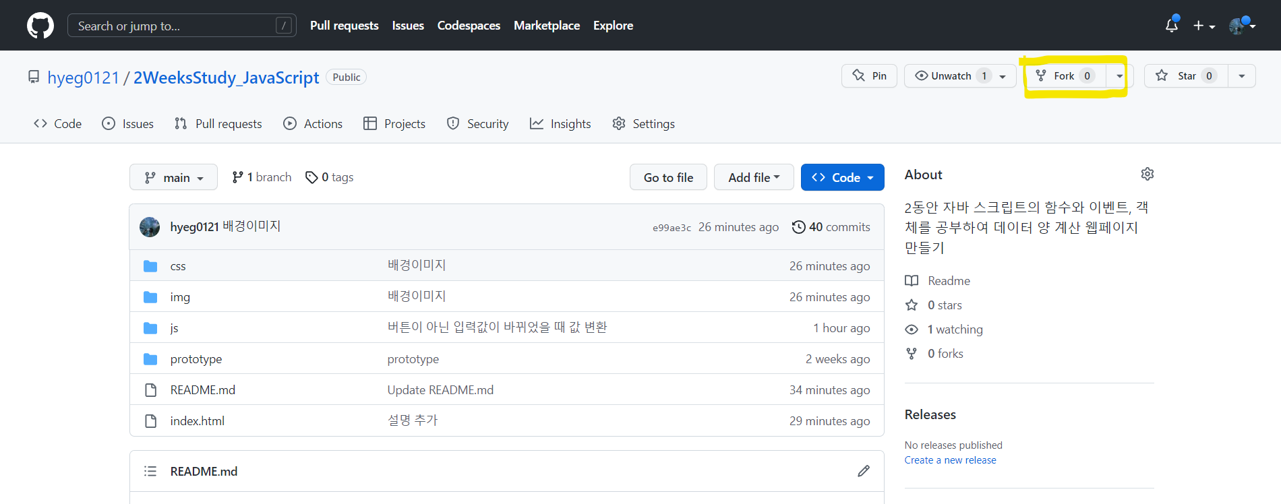Jump to Readme in About sidebar
Viewport: 1281px width, 504px height.
tap(938, 281)
